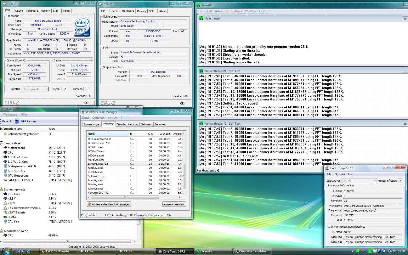
Task: Open the Options menu in Core Temp
Action: 339,174
